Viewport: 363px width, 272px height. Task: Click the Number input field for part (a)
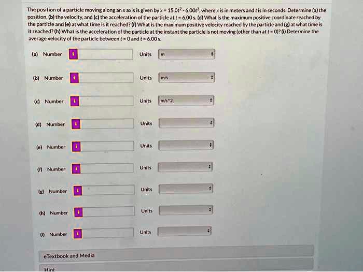(x=105, y=54)
